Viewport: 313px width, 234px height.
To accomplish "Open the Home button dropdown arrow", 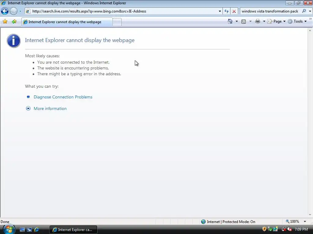I will (x=237, y=22).
